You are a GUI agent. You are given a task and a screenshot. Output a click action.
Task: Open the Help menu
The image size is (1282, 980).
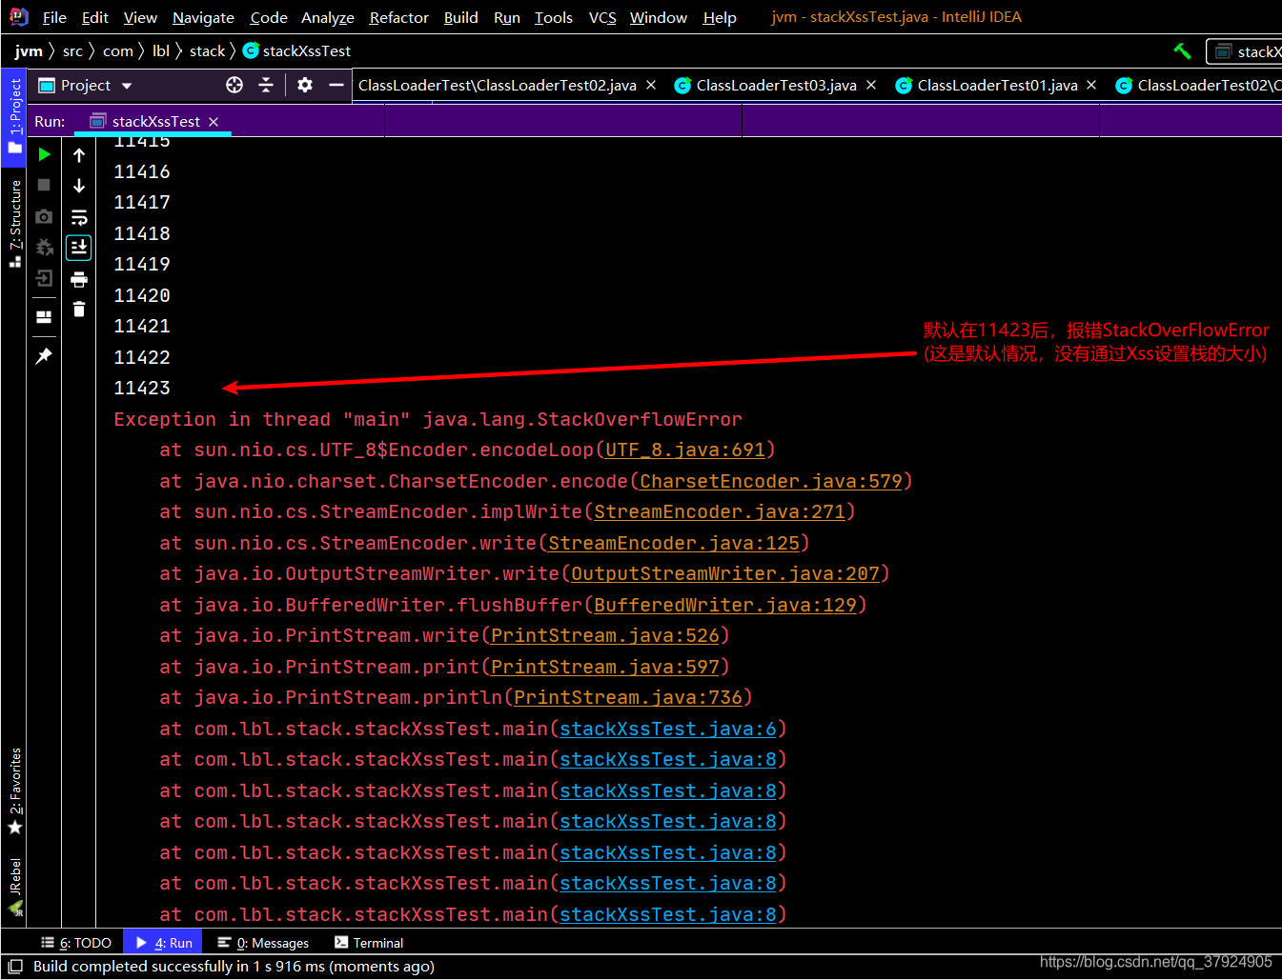[720, 17]
